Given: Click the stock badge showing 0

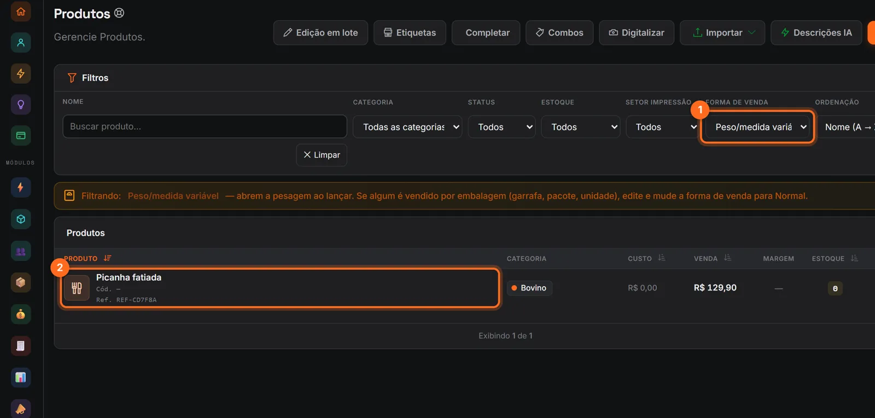Looking at the screenshot, I should (835, 288).
